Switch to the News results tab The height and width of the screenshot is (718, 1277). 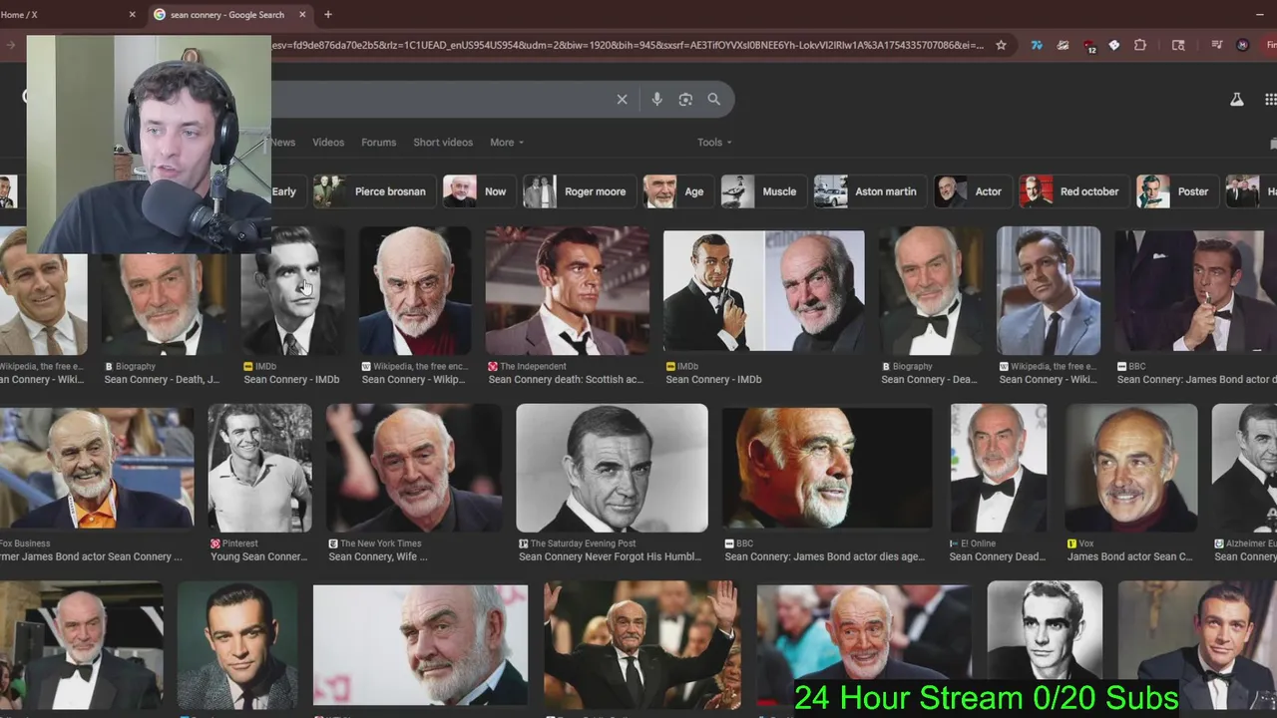pos(283,143)
